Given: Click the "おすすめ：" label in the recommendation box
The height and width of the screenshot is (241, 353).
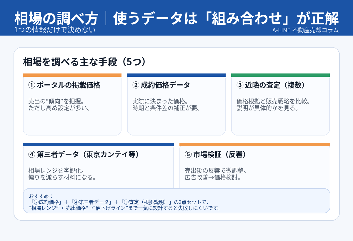Looking at the screenshot, I should point(41,196).
